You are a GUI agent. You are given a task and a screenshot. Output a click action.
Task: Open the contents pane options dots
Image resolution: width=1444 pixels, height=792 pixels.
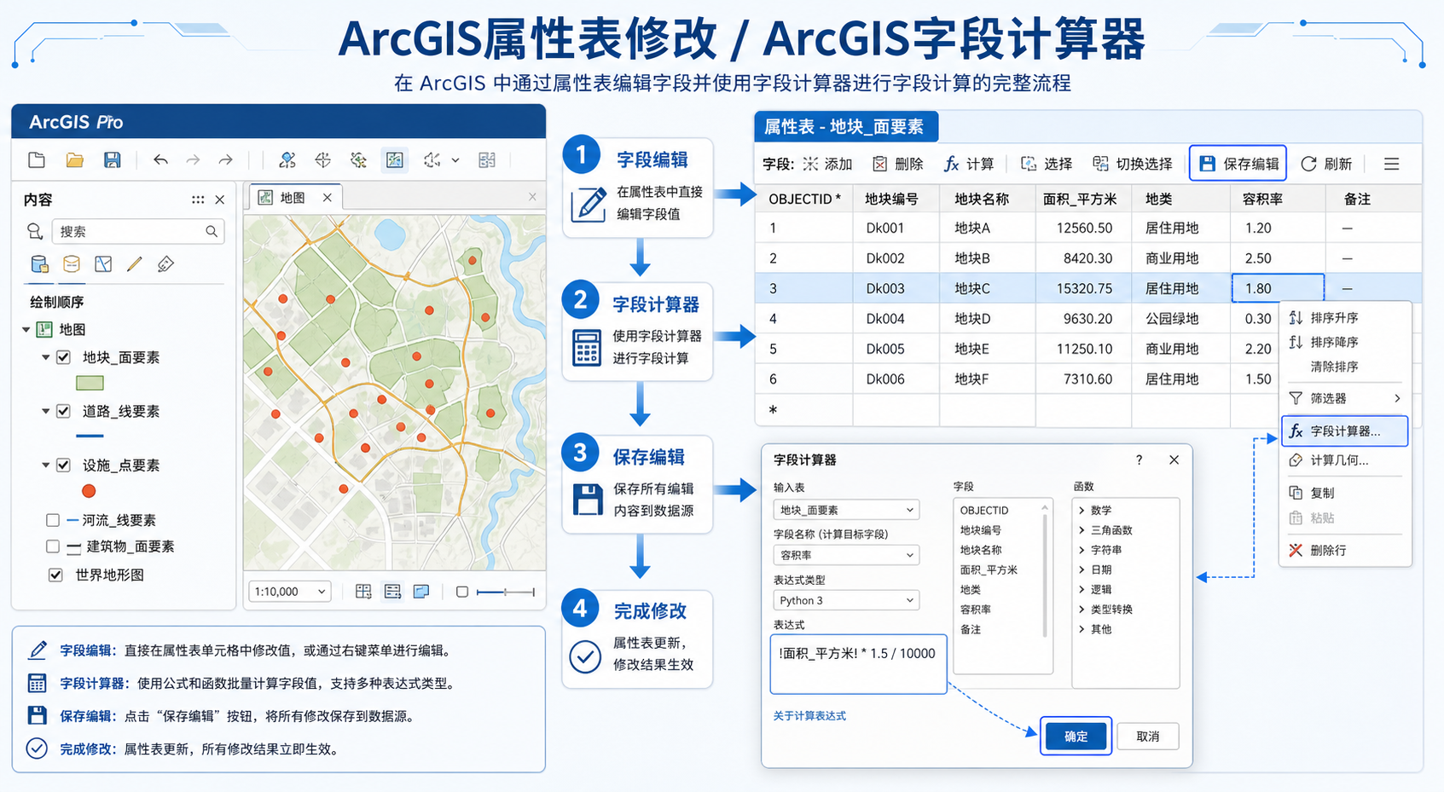(x=198, y=199)
